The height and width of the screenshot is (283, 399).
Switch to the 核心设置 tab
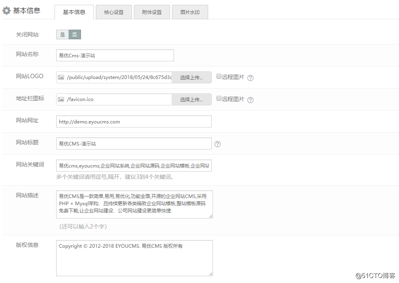tap(114, 12)
